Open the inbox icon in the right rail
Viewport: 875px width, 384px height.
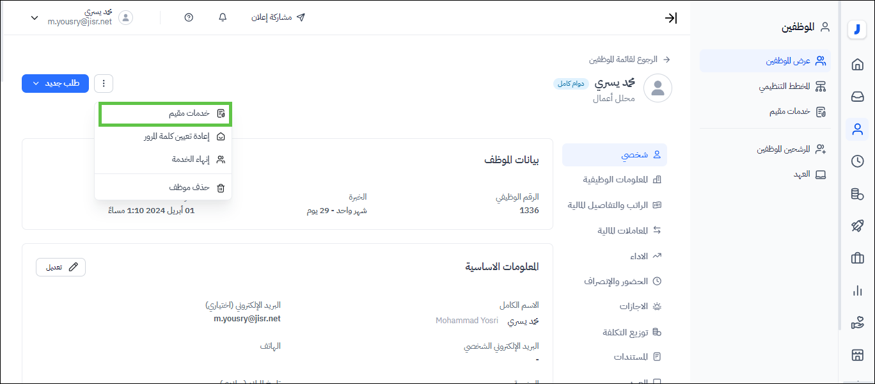click(x=857, y=97)
